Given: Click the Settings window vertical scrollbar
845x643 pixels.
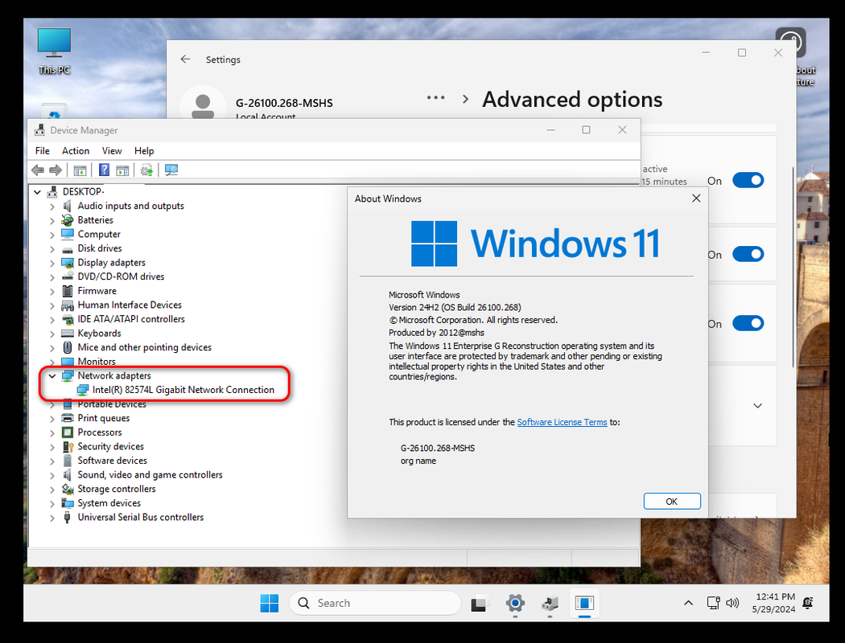Looking at the screenshot, I should [x=793, y=268].
